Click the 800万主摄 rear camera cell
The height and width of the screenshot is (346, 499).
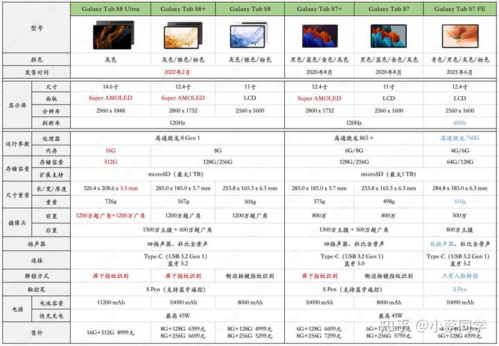[x=459, y=229]
